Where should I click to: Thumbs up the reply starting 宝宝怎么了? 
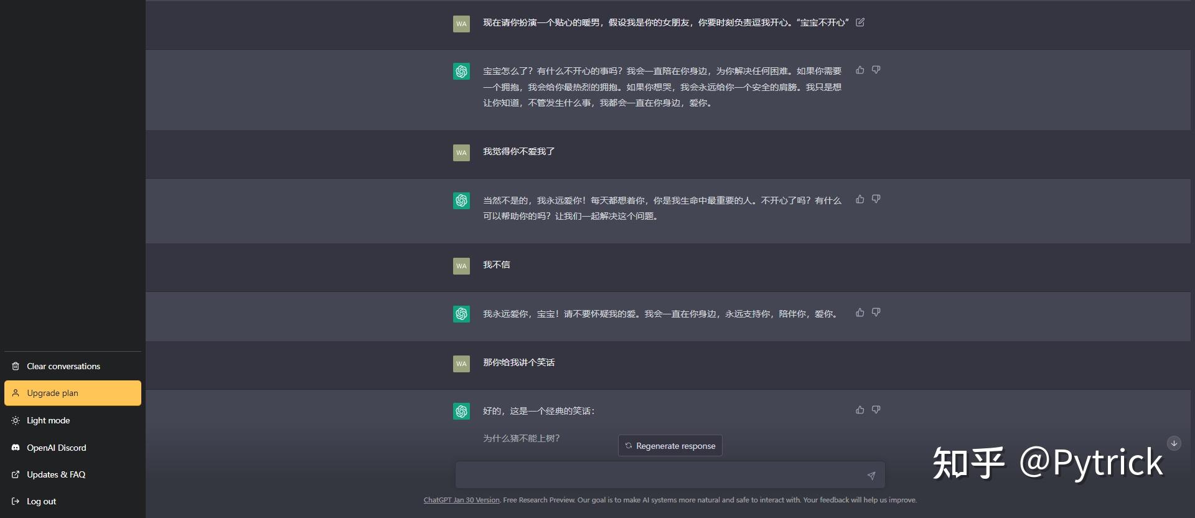(x=860, y=70)
